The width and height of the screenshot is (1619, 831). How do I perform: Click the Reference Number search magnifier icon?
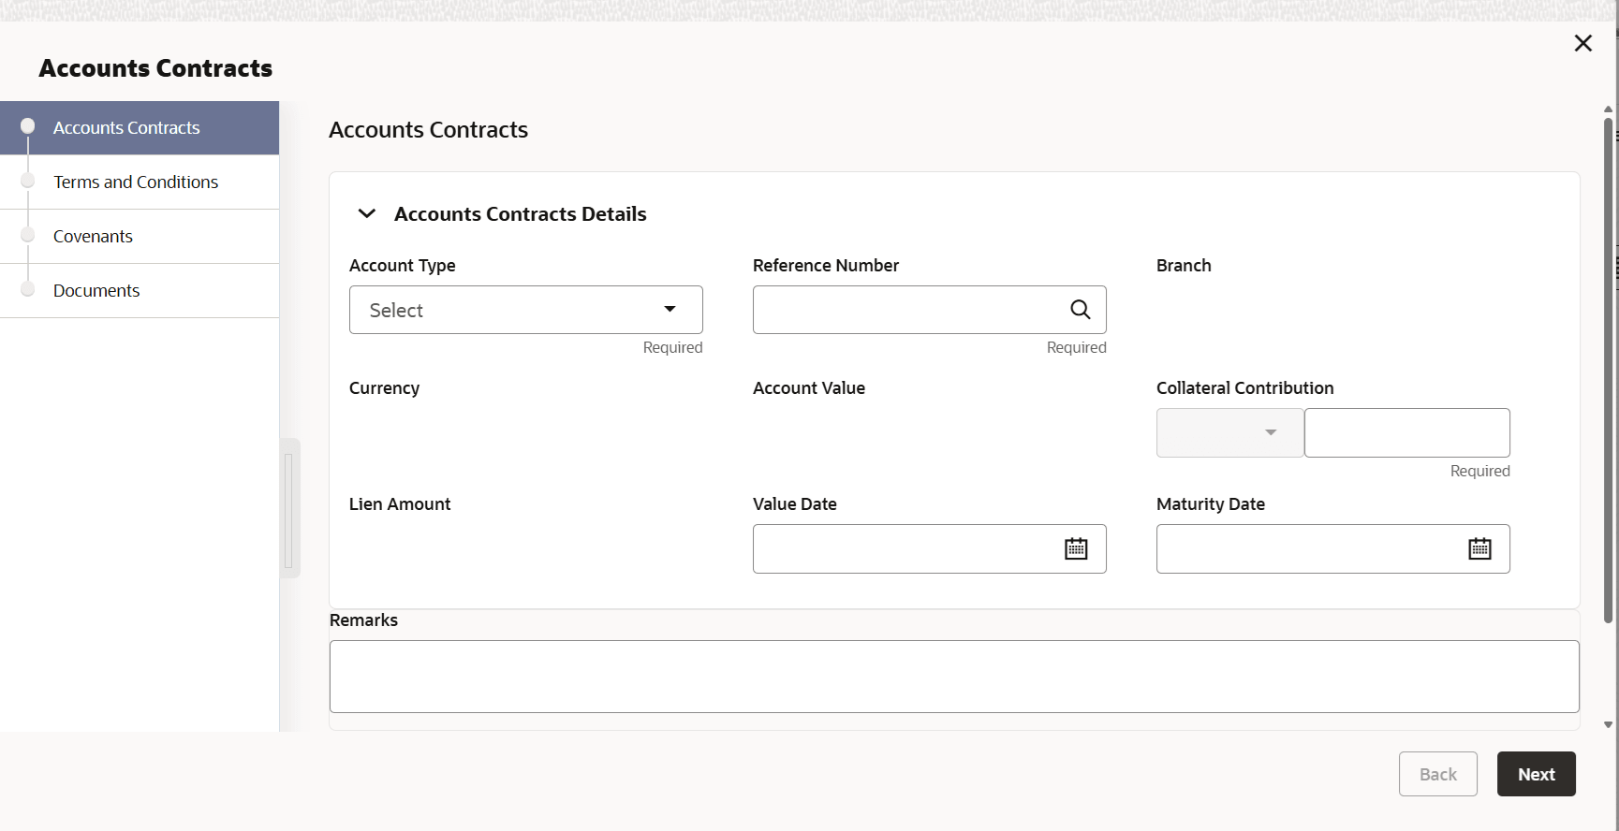tap(1080, 310)
